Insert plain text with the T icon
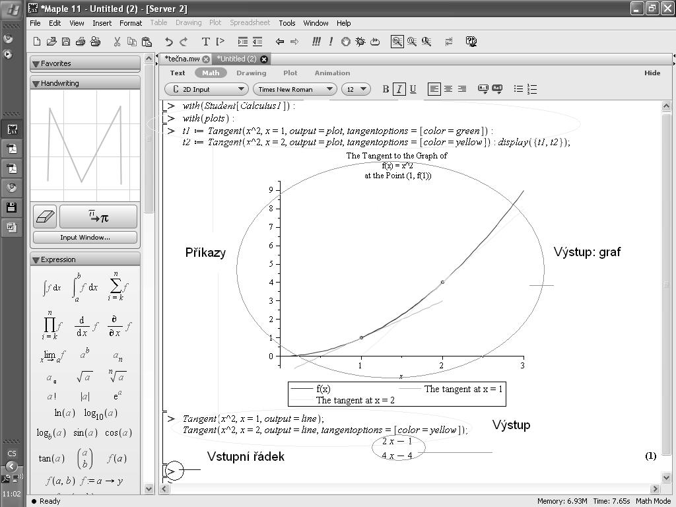676x507 pixels. (206, 42)
